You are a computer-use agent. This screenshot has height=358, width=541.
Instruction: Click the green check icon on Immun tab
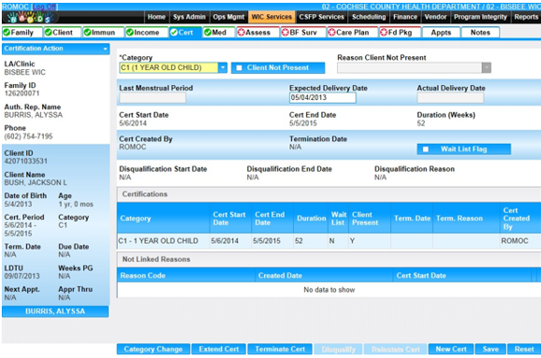click(x=87, y=33)
